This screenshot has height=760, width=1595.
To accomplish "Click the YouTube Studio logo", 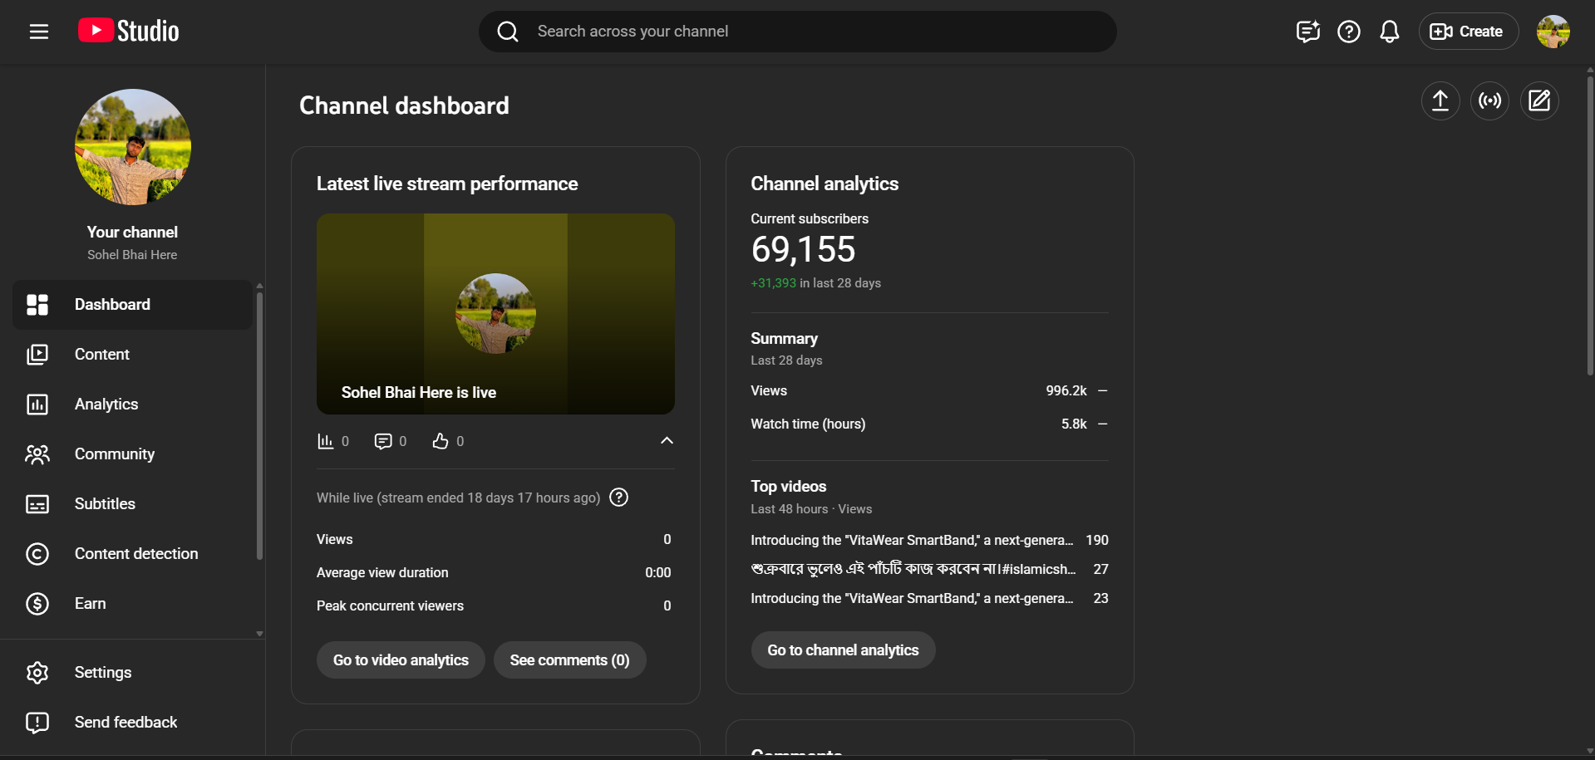I will click(129, 32).
